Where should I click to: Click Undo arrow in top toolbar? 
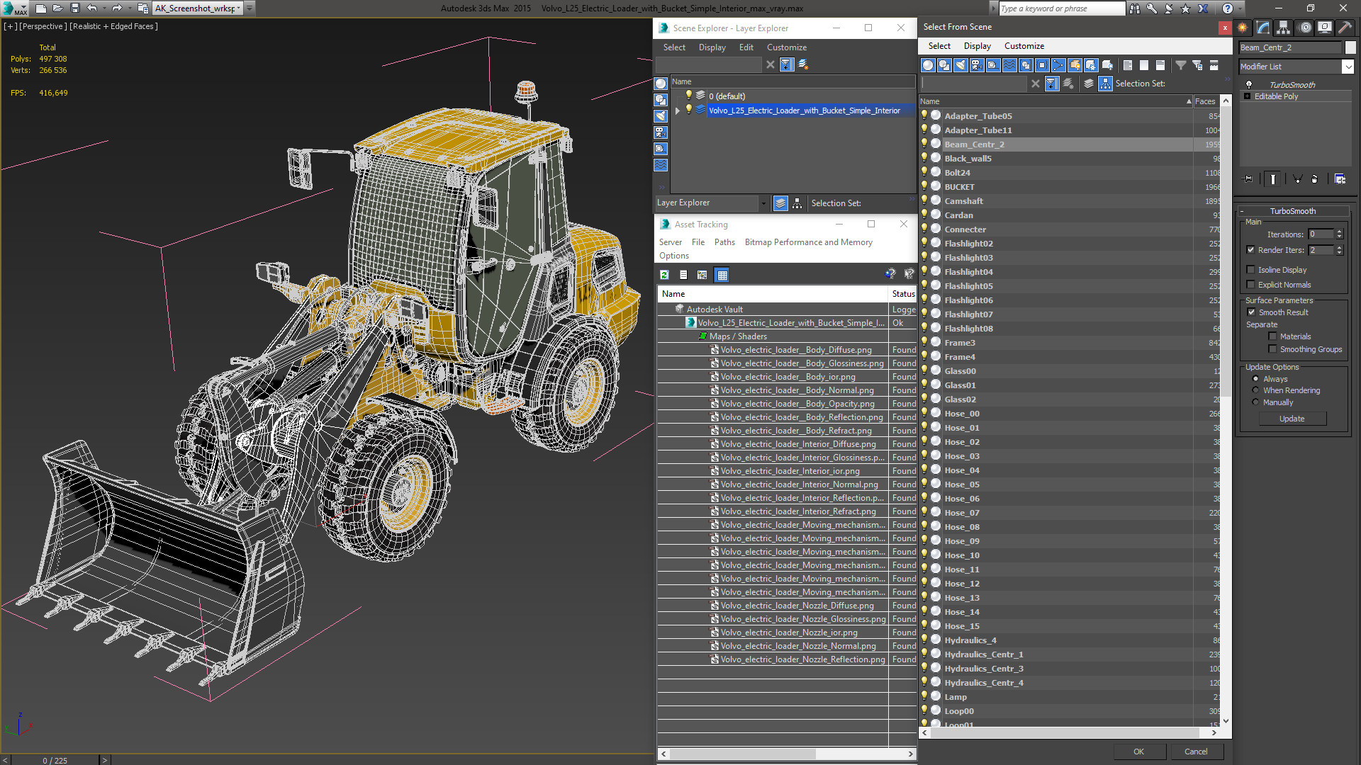[x=91, y=8]
